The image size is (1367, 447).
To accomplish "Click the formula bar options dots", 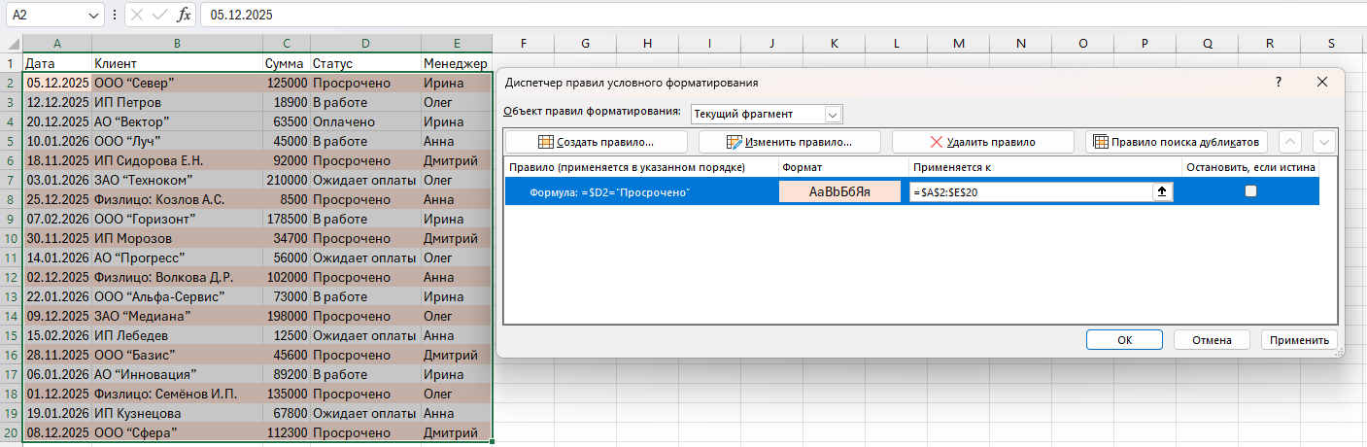I will tap(116, 16).
